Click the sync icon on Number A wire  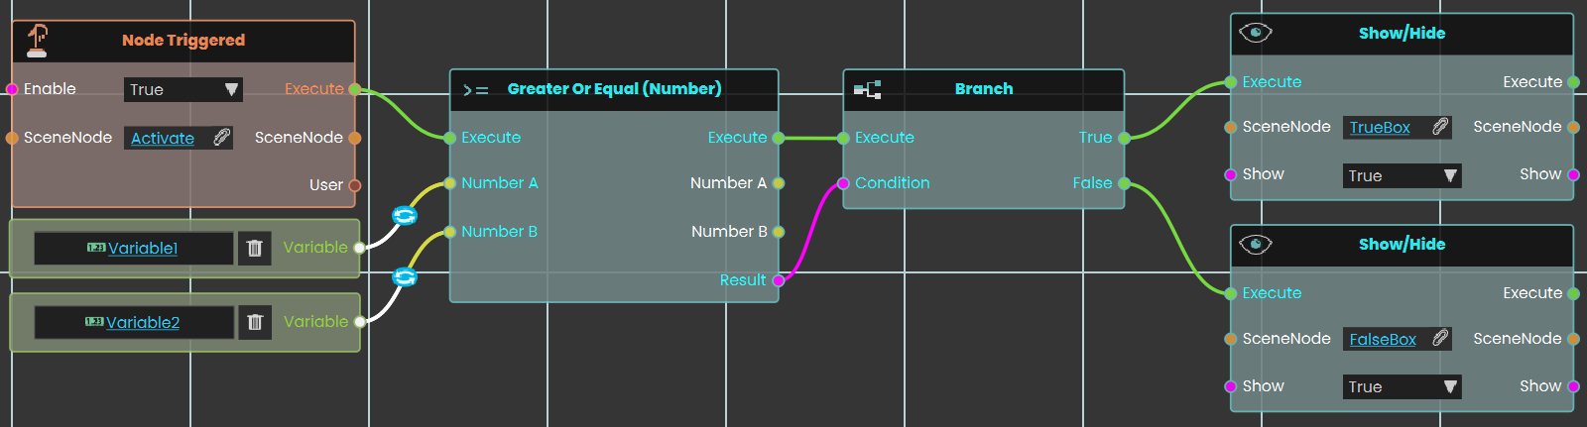[x=405, y=216]
